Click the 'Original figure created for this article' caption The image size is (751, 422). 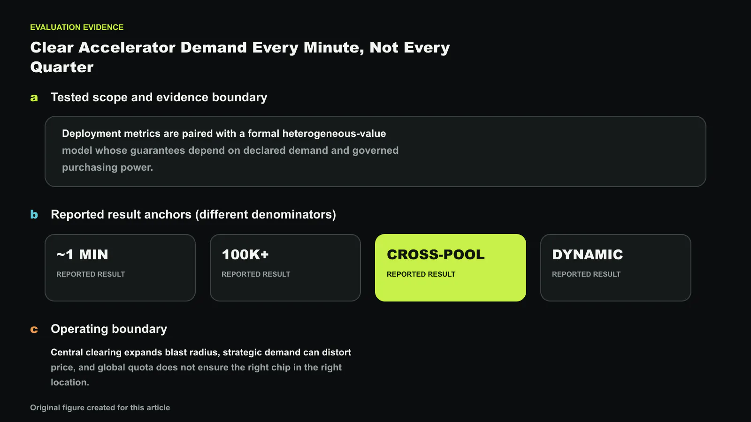100,407
